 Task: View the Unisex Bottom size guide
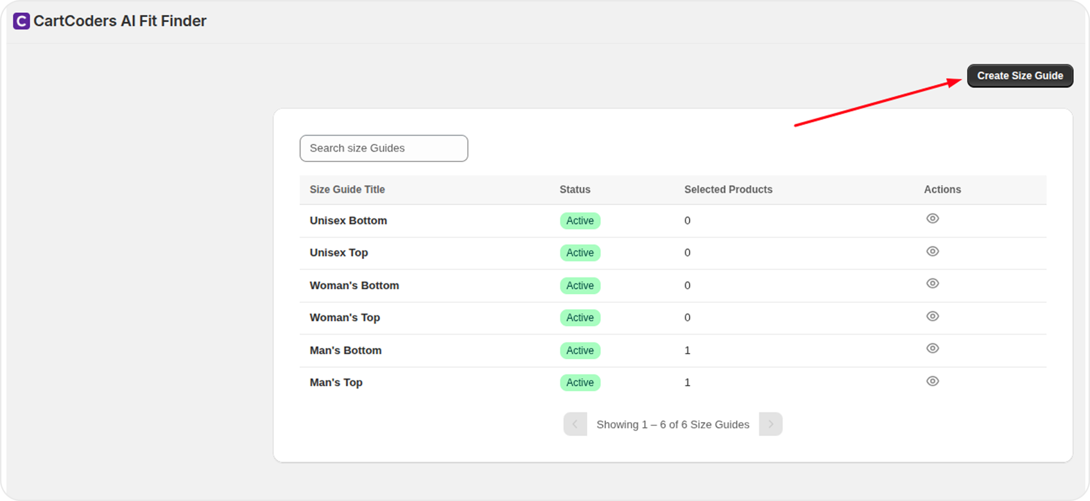pos(932,219)
